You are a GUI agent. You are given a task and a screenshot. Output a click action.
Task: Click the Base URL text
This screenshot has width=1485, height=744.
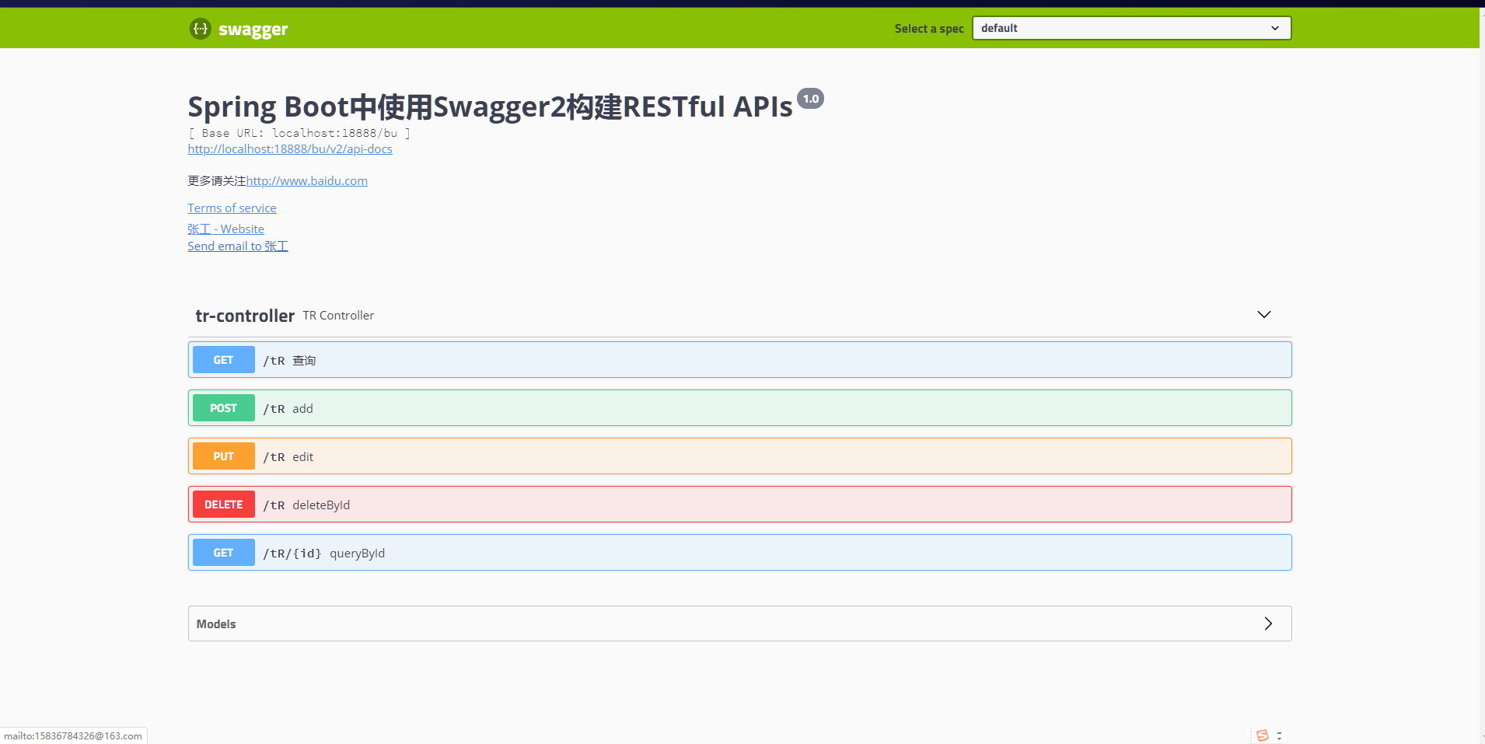point(299,133)
